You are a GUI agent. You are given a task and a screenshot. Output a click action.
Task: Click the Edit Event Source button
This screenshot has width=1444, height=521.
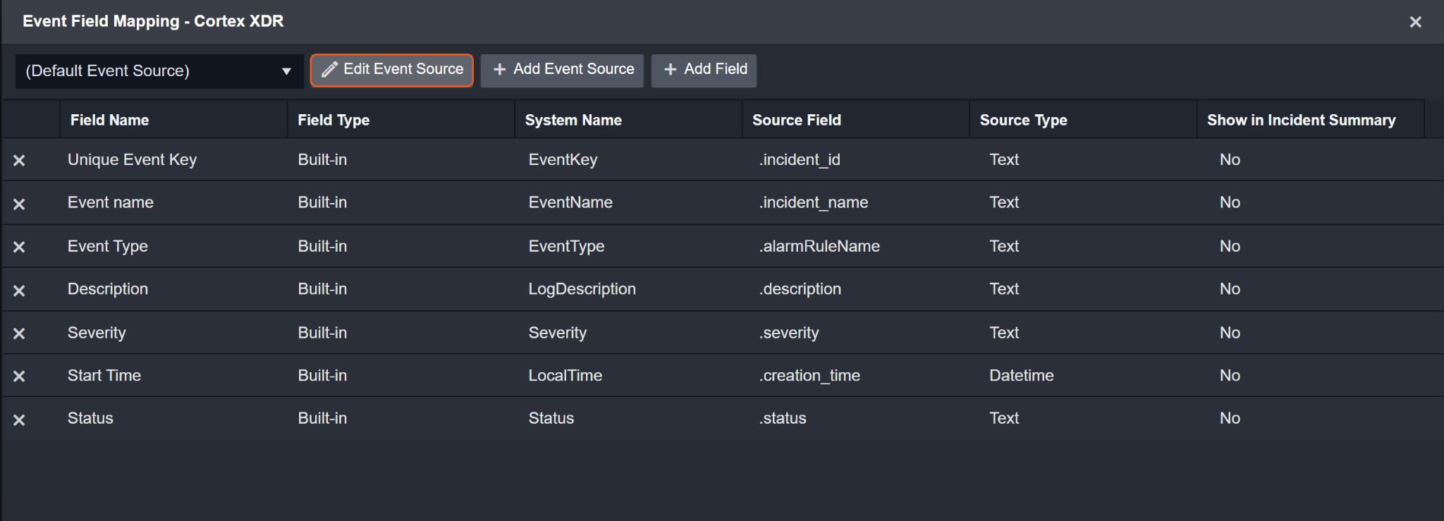[x=392, y=70]
